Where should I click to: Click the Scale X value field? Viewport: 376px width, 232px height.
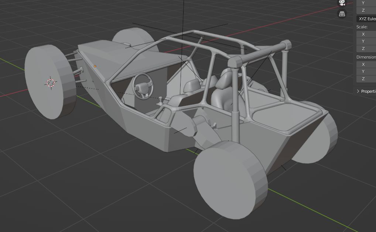point(366,34)
